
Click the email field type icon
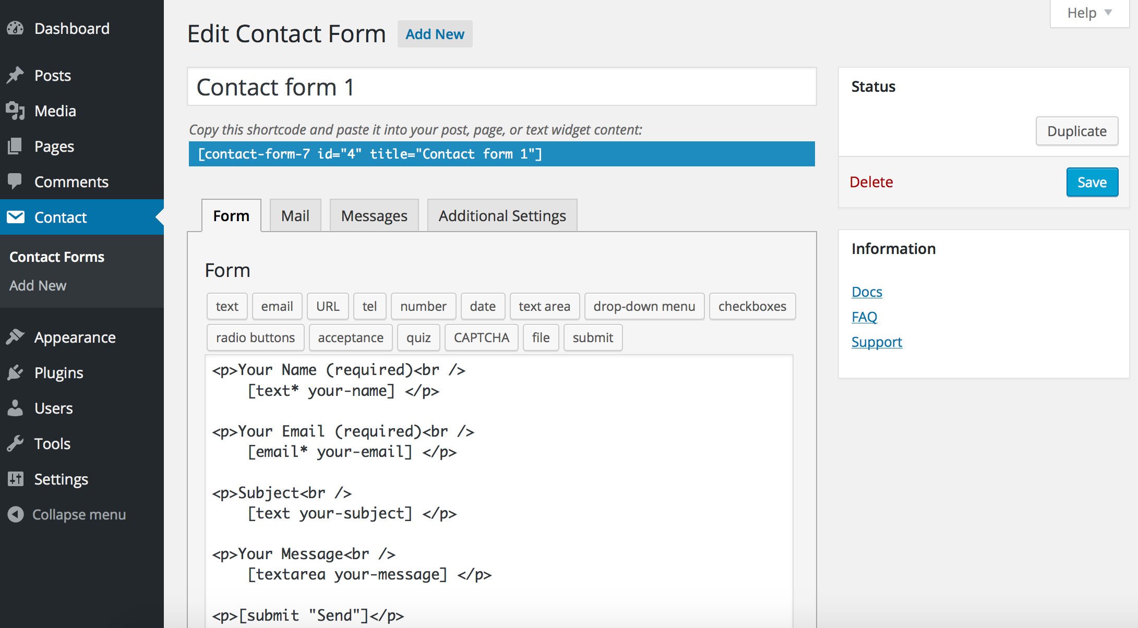click(276, 306)
